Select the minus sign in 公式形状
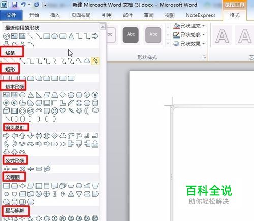The height and width of the screenshot is (221, 254). tap(14, 169)
